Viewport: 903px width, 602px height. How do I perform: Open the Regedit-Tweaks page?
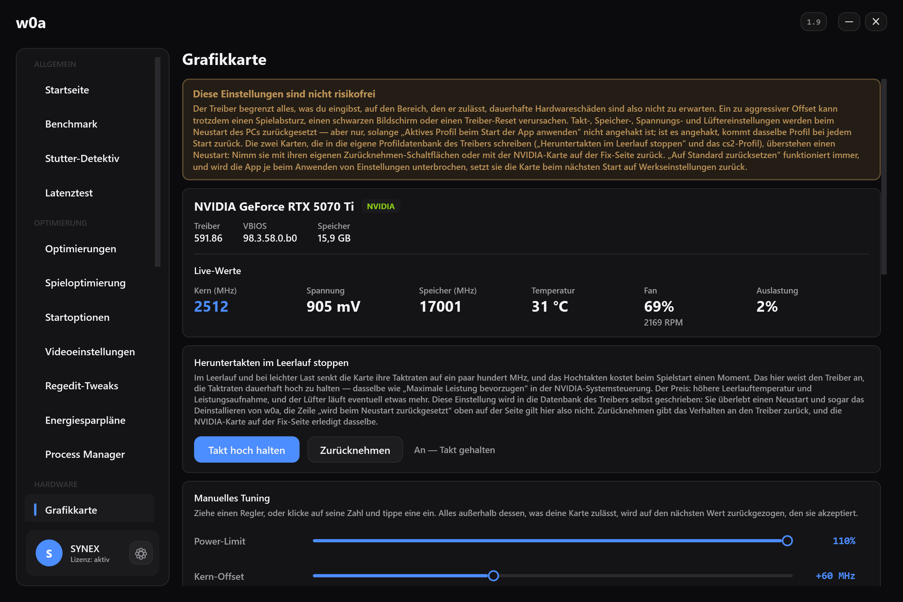pyautogui.click(x=90, y=386)
